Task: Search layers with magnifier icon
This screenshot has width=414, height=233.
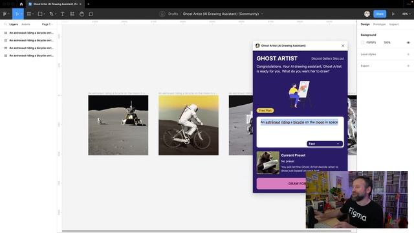Action: click(x=5, y=24)
